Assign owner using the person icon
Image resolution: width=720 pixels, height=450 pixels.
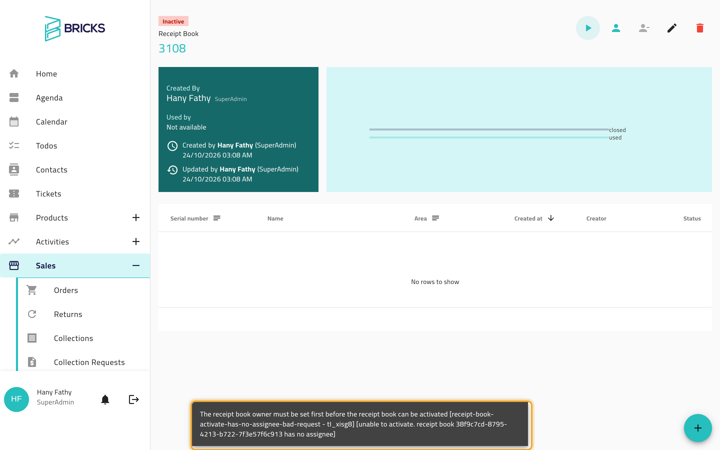616,28
